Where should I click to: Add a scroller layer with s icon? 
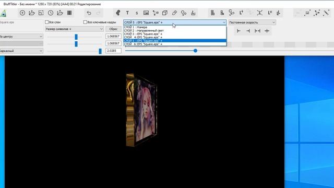tap(137, 13)
